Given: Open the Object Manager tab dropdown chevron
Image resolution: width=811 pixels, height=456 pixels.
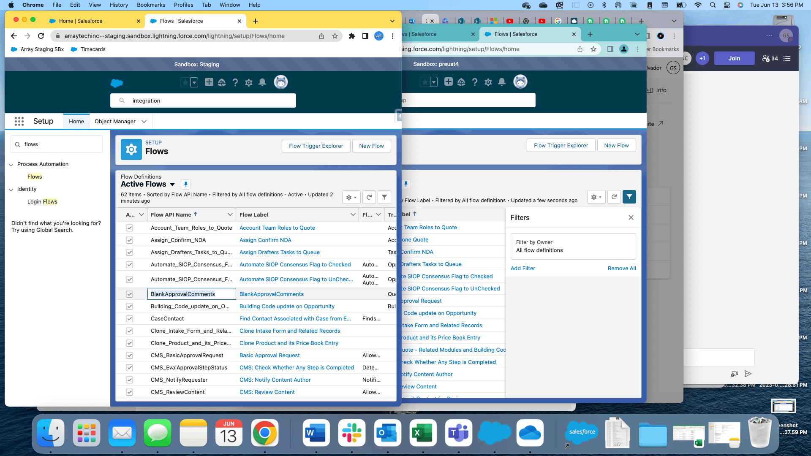Looking at the screenshot, I should 144,122.
